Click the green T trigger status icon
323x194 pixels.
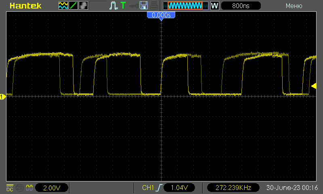[123, 6]
